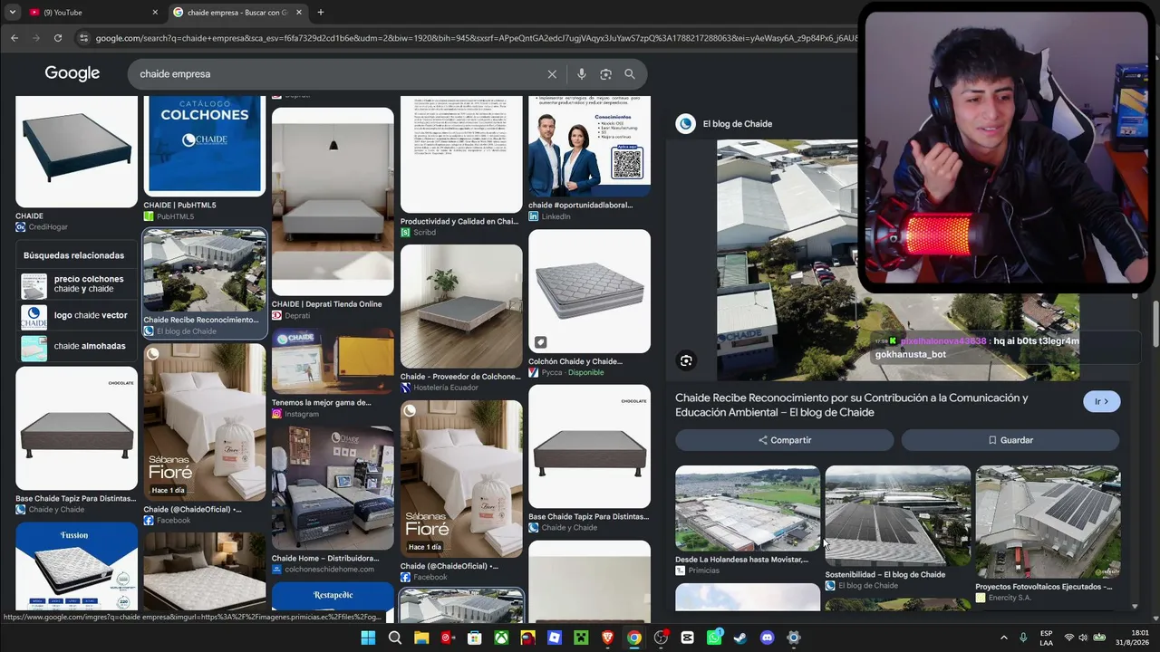
Task: Open the LinkedIn oportunidadlaboral image
Action: pos(589,147)
